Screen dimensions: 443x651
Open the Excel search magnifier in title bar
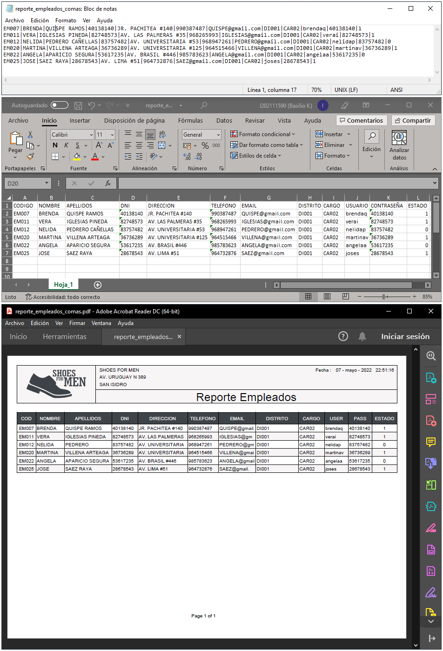pyautogui.click(x=204, y=105)
